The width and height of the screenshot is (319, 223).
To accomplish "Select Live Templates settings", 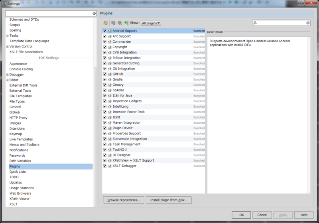I will click(x=21, y=139).
